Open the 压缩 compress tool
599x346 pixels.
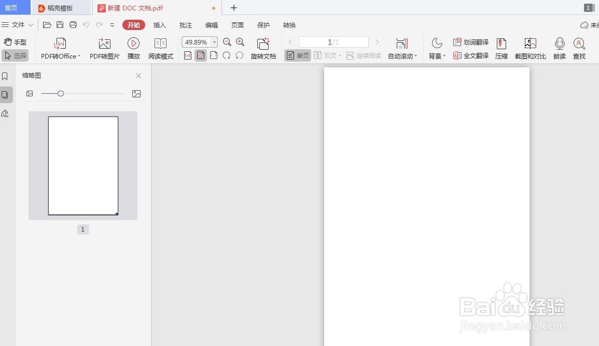click(x=501, y=48)
